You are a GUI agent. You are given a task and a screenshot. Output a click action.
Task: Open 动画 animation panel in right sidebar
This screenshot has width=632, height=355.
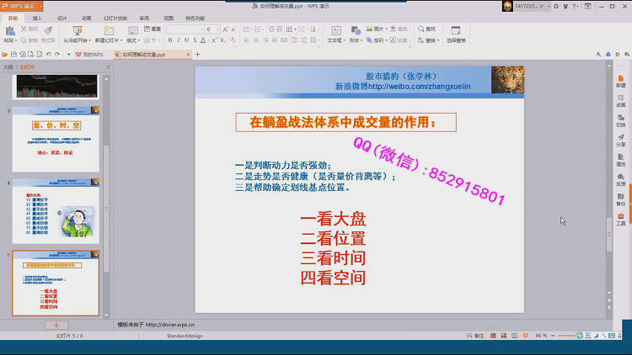(x=621, y=99)
